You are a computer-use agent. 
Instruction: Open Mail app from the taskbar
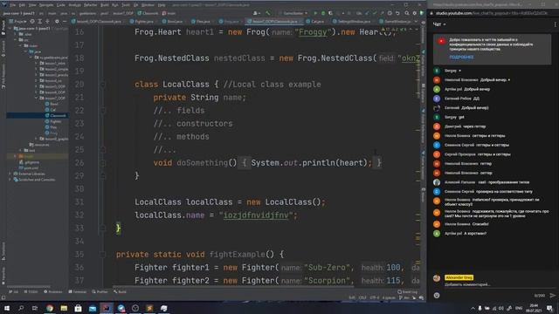(93, 308)
